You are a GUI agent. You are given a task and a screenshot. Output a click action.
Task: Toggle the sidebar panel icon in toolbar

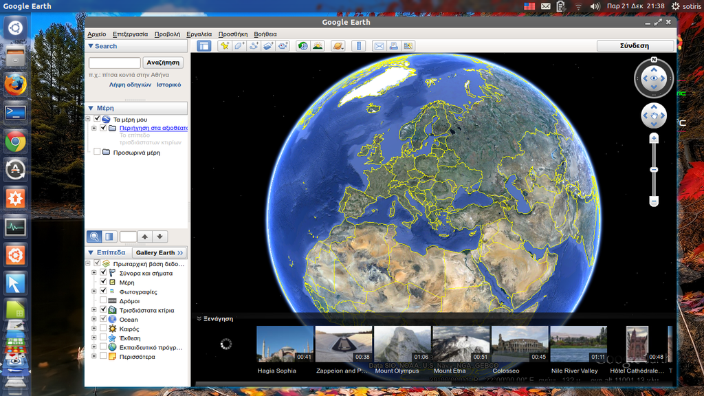(x=203, y=46)
